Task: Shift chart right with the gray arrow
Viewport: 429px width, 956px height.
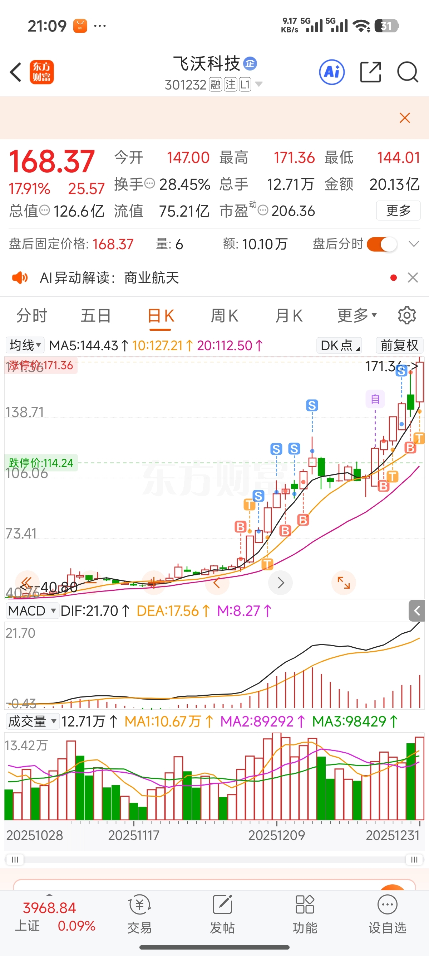Action: coord(280,582)
